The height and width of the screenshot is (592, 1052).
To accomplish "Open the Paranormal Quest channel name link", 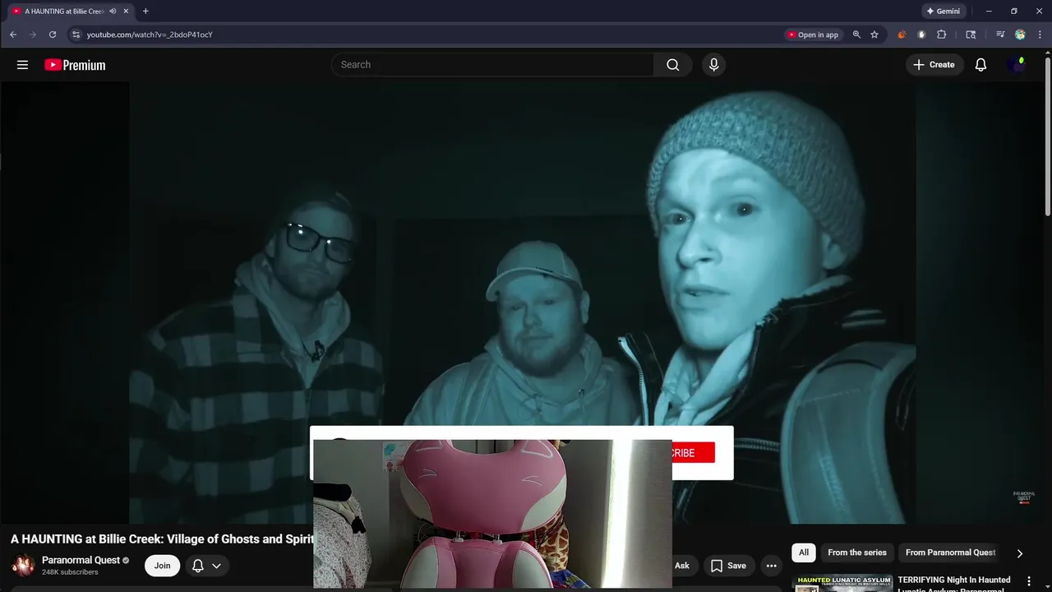I will tap(81, 560).
